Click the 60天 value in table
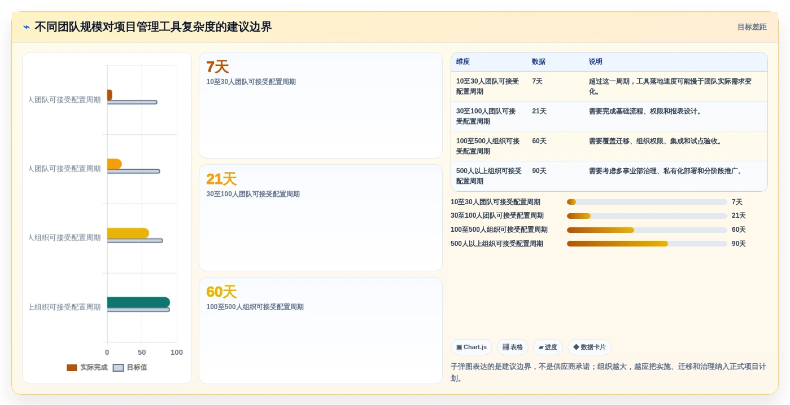The width and height of the screenshot is (790, 405). click(x=539, y=141)
